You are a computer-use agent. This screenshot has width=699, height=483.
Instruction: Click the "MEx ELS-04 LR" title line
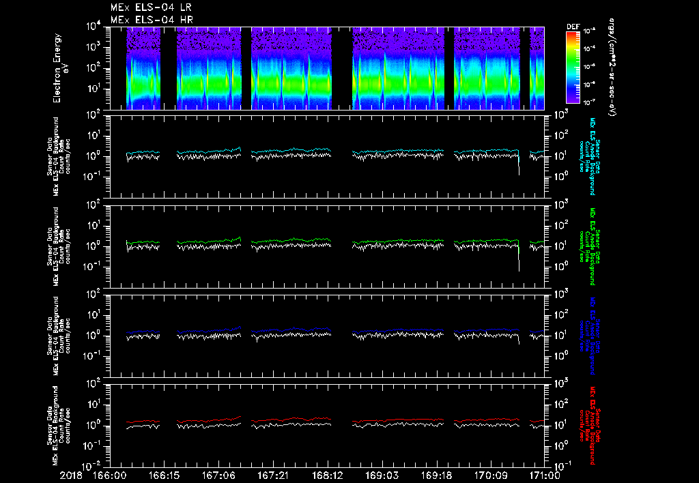(151, 8)
